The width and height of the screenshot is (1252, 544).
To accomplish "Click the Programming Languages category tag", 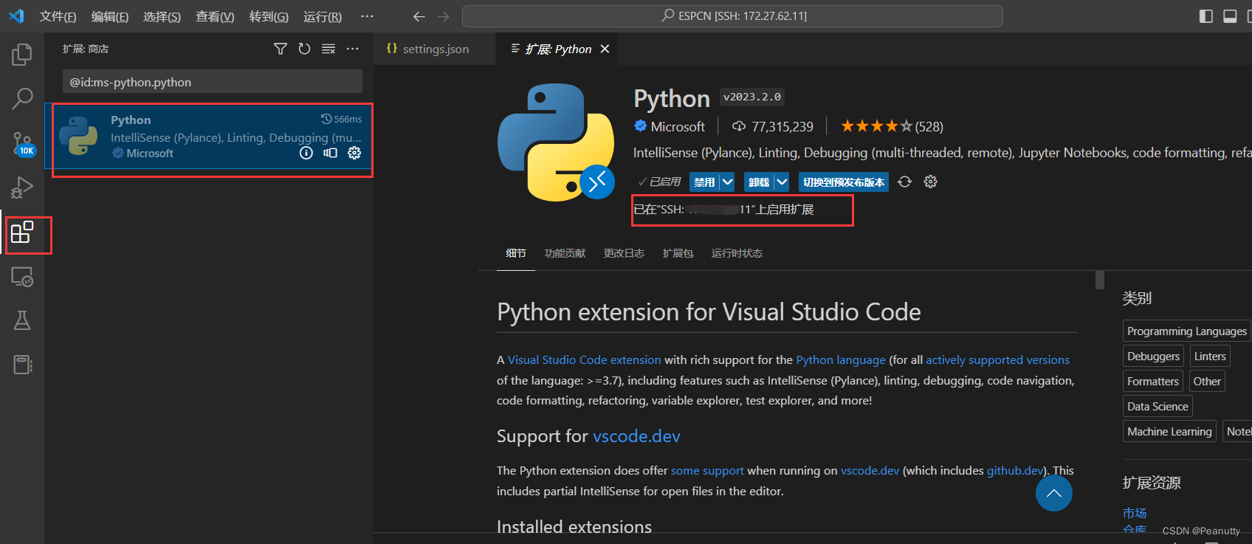I will pos(1187,331).
